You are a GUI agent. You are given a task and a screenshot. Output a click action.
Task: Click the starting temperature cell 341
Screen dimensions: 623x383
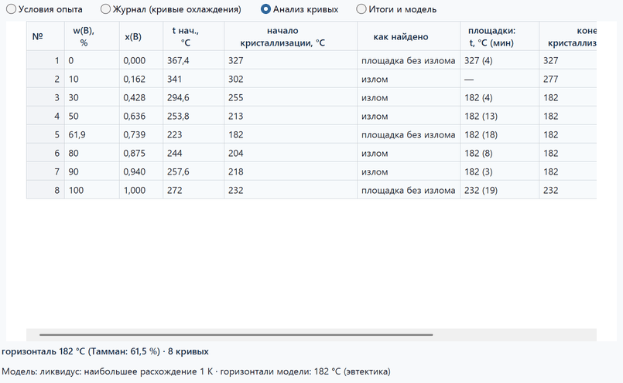point(193,79)
